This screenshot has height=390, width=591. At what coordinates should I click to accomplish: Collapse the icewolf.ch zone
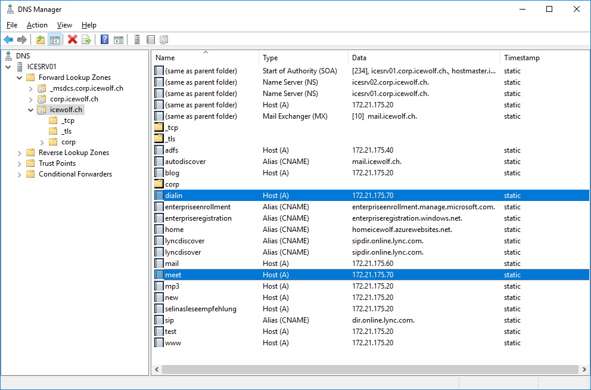31,110
